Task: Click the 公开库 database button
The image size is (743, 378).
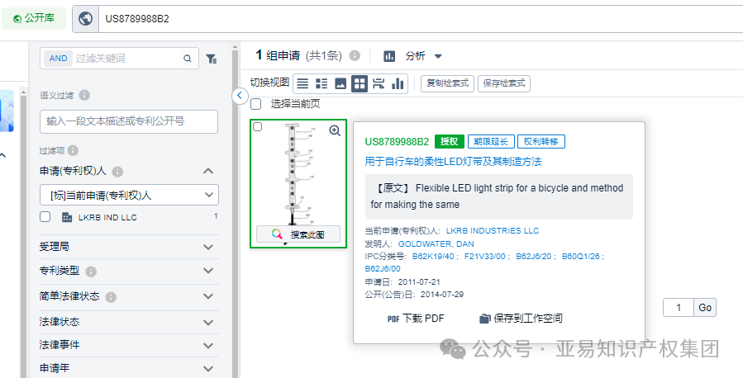Action: (x=34, y=18)
